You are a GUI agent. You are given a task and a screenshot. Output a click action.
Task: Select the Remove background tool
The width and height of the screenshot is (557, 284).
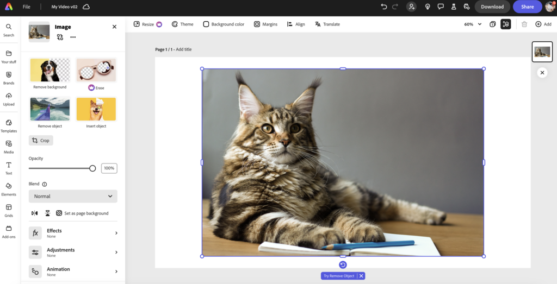49,73
